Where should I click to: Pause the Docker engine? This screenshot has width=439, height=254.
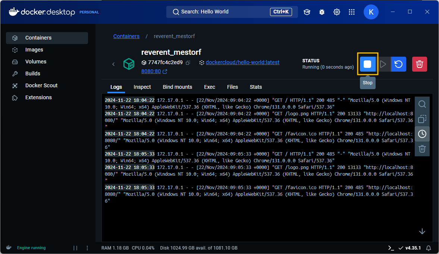click(x=75, y=248)
